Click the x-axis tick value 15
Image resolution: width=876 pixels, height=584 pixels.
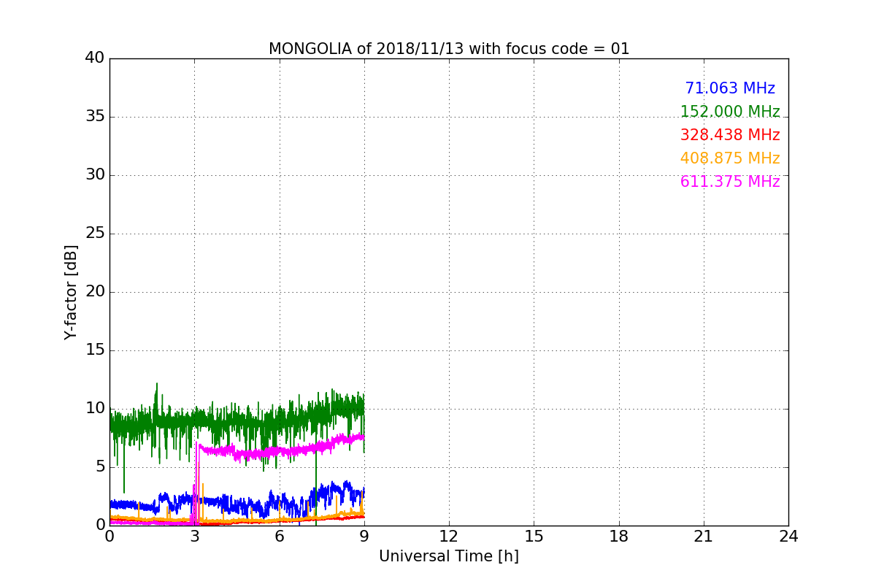click(x=534, y=537)
